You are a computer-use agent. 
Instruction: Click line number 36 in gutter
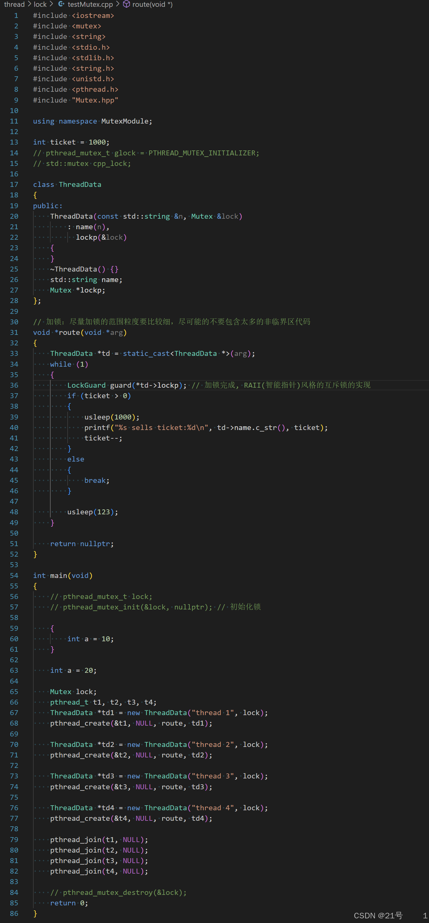pyautogui.click(x=14, y=385)
